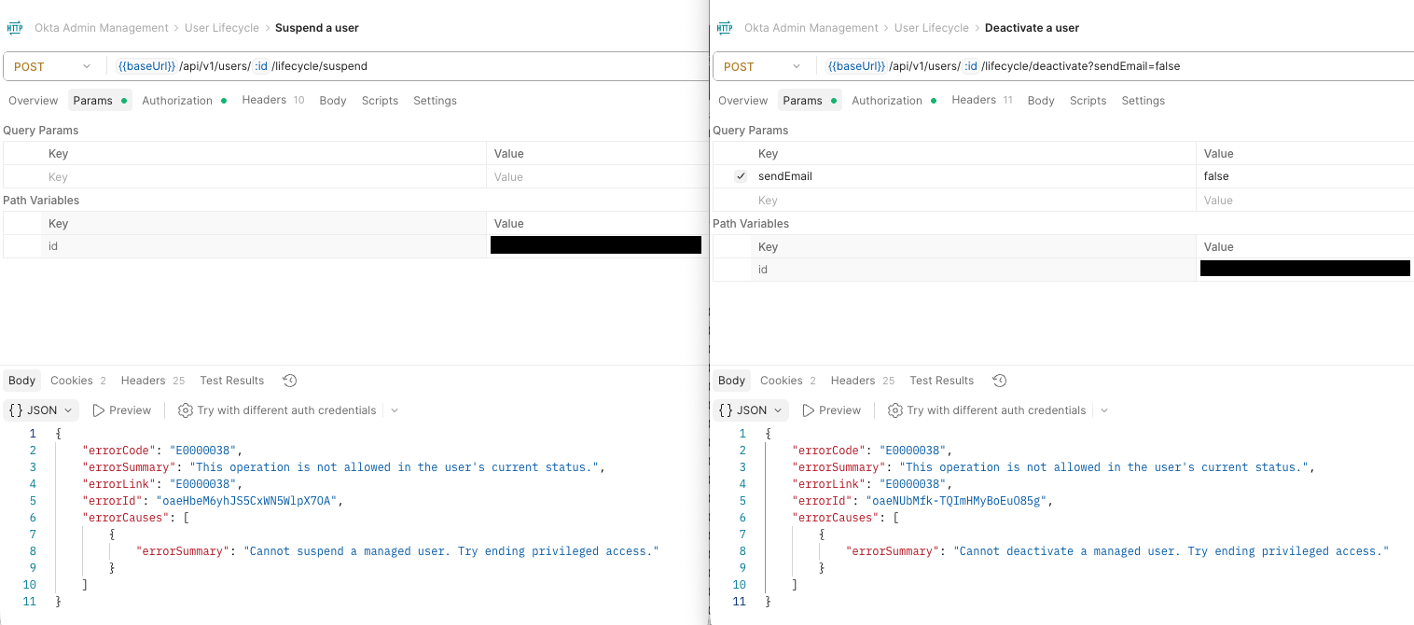1414x625 pixels.
Task: Expand auth credentials chevron in left response
Action: 395,410
